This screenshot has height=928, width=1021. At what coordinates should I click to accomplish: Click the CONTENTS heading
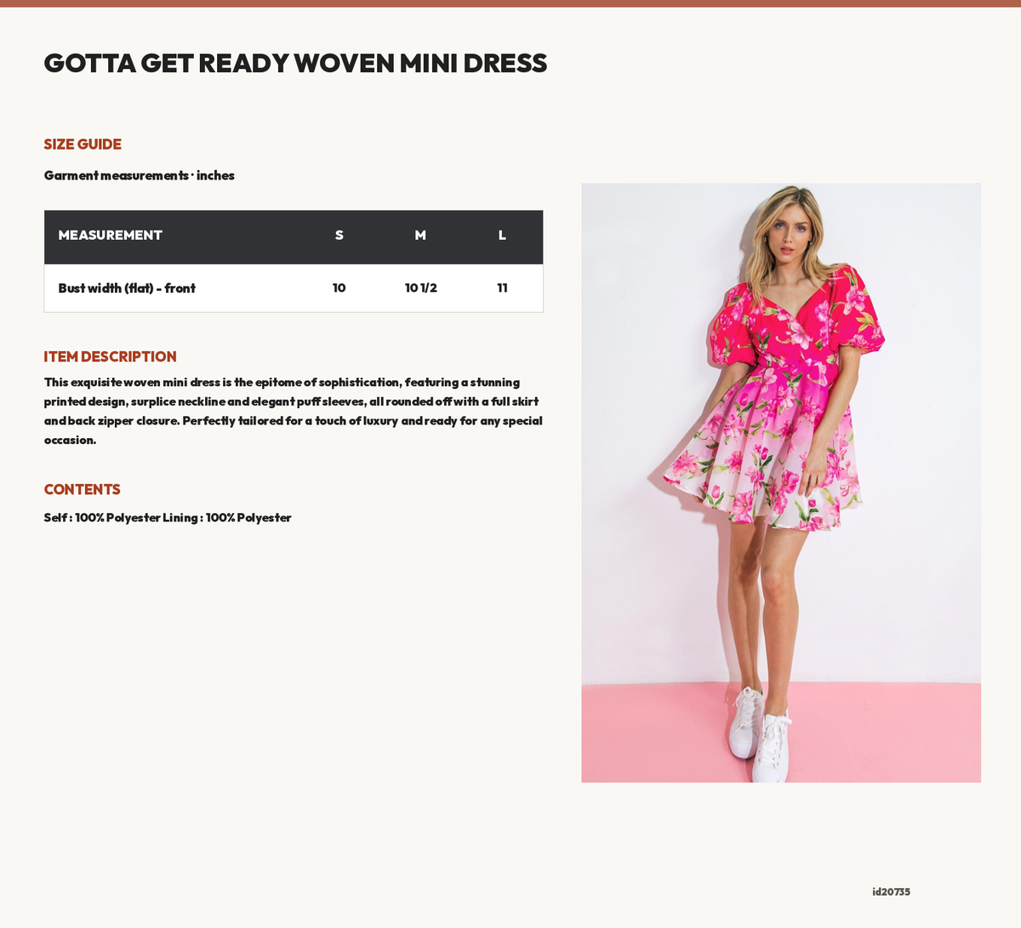[x=83, y=489]
